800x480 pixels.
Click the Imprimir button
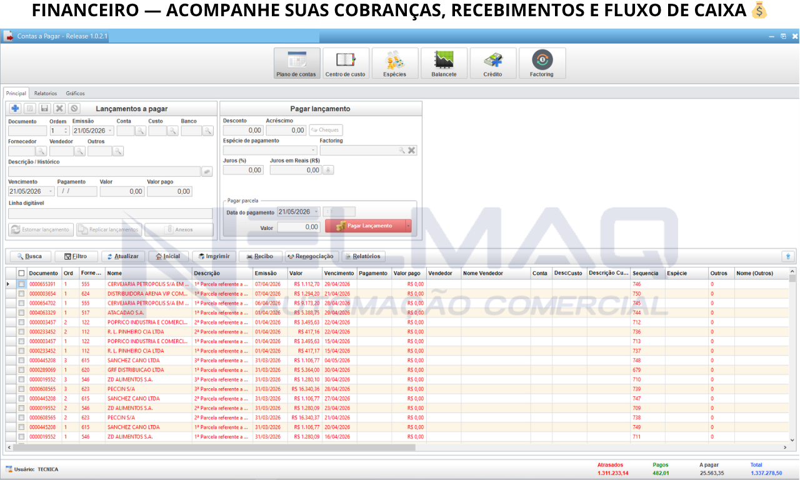coord(214,256)
